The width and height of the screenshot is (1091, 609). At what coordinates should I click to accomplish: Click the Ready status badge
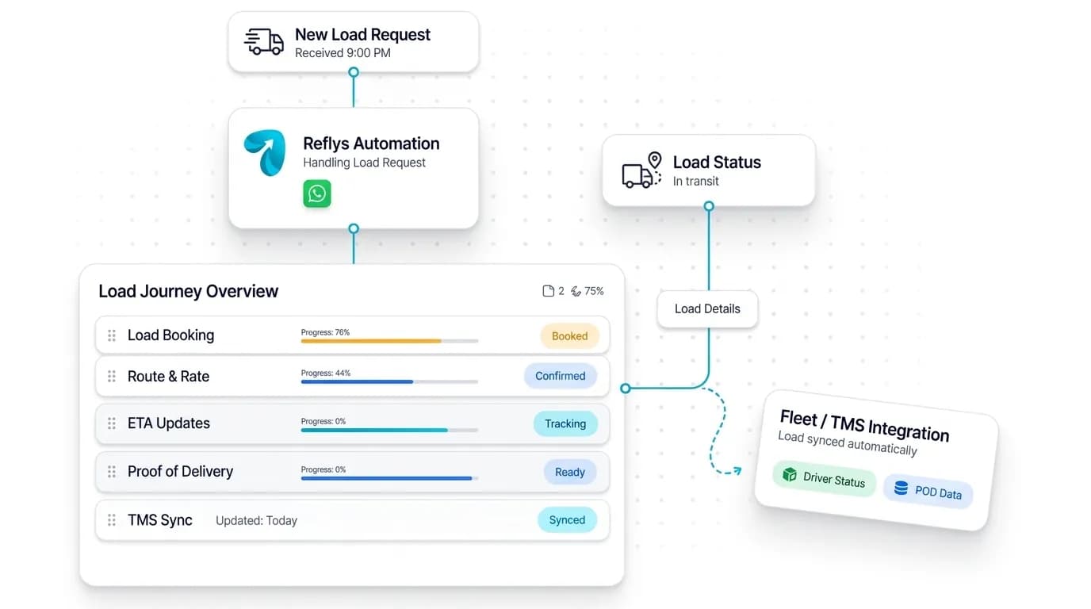(569, 472)
